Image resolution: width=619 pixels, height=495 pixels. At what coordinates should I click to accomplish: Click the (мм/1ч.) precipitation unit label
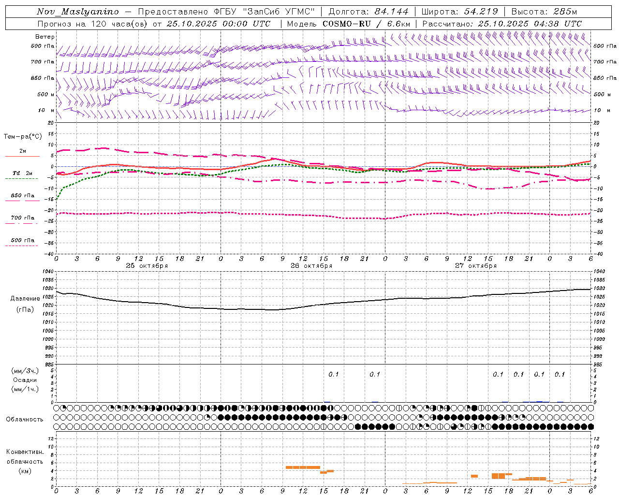pos(25,389)
